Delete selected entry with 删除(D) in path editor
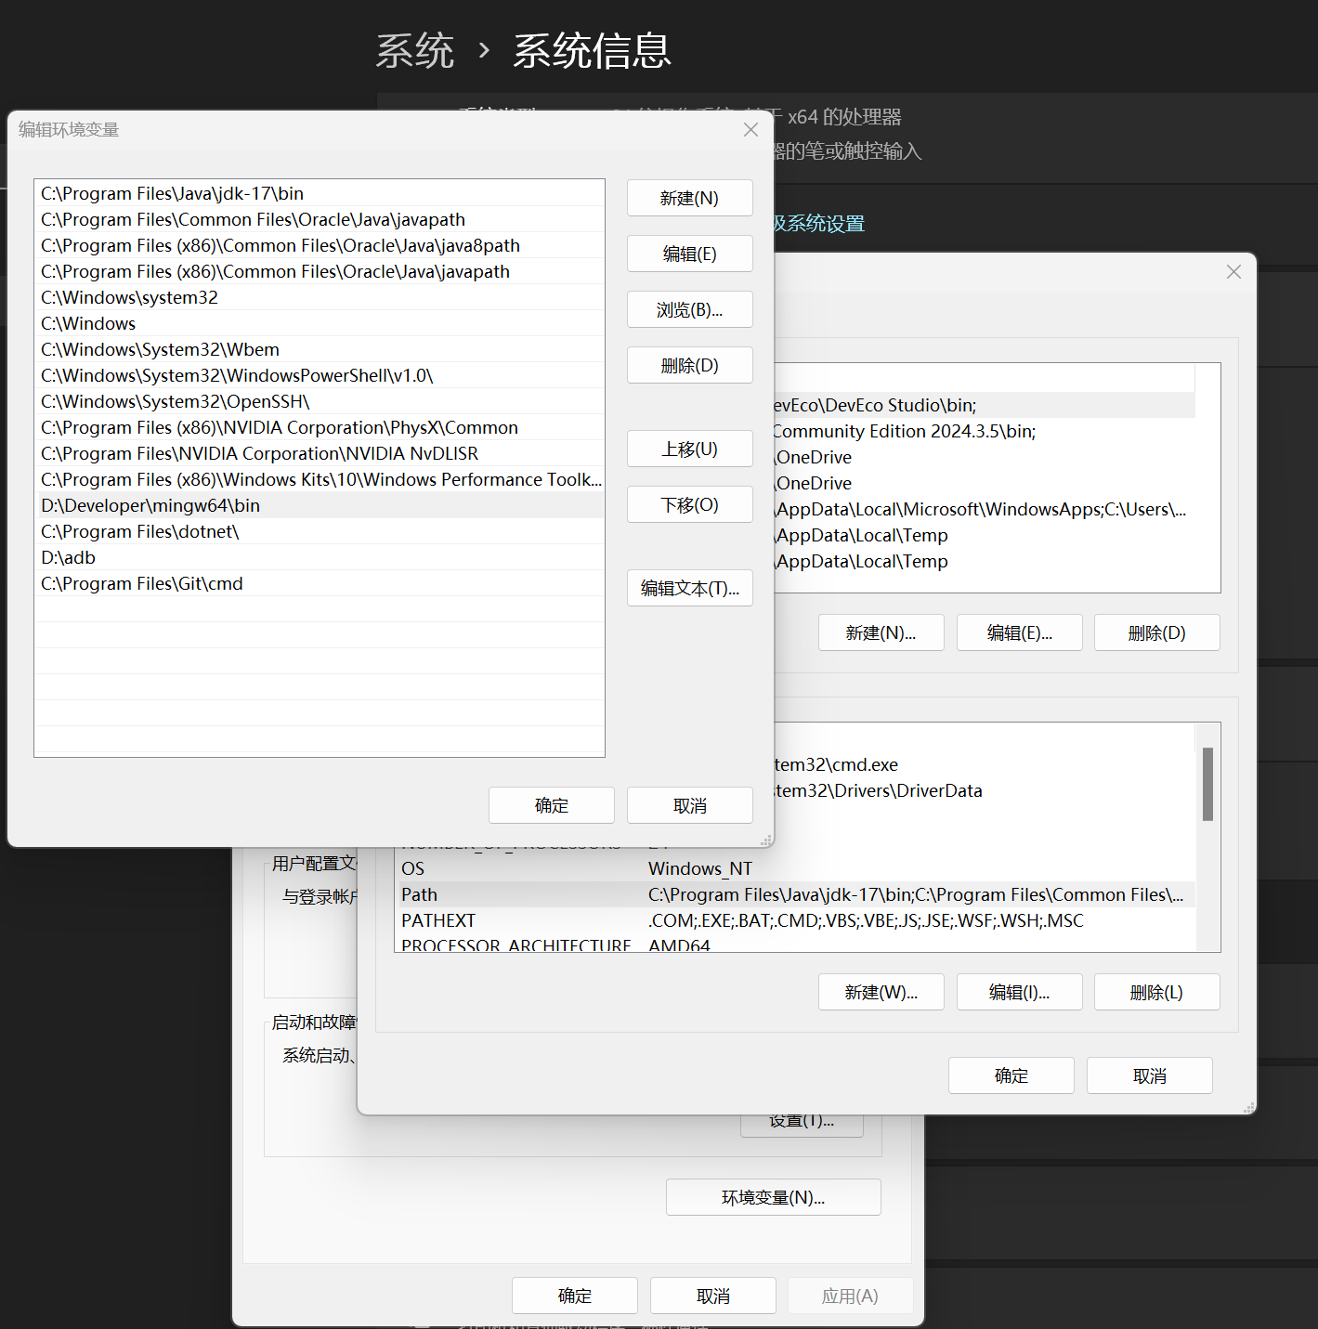 coord(689,365)
